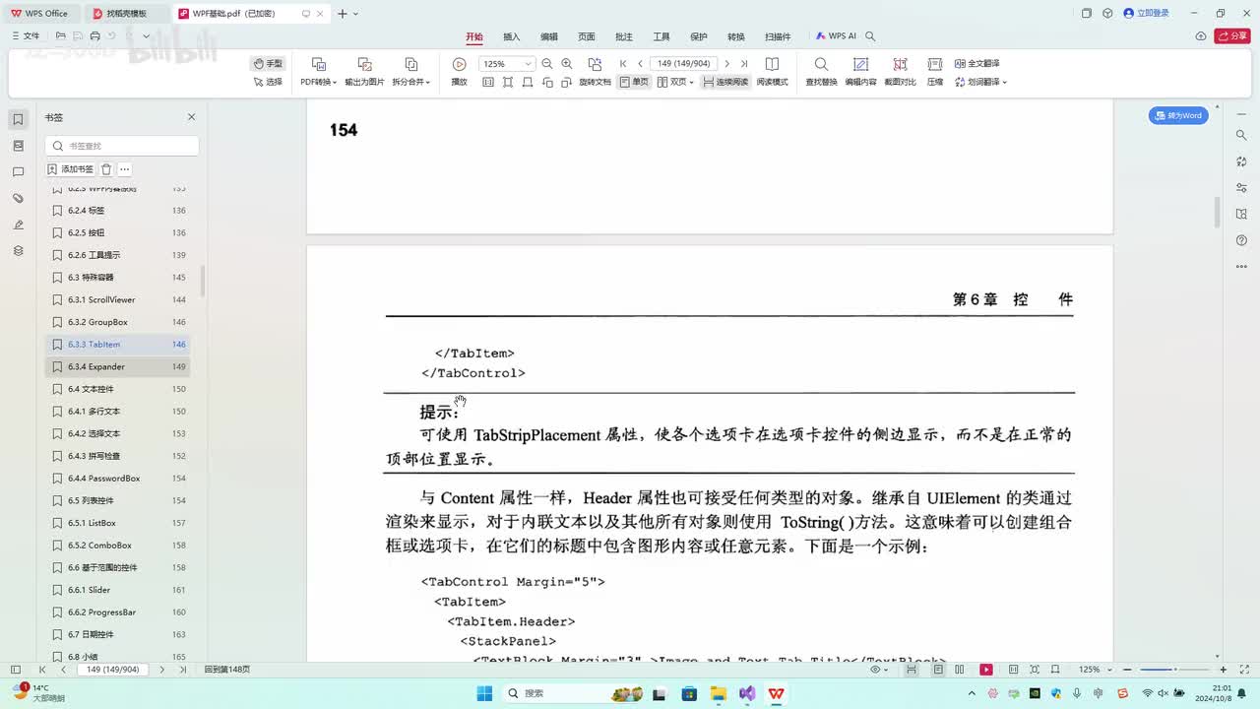This screenshot has height=709, width=1260.
Task: Open the 扫描件 ribbon tab
Action: (x=778, y=36)
